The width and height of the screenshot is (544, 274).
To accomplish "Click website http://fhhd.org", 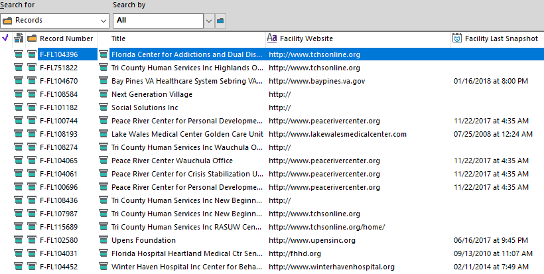I will [x=295, y=253].
